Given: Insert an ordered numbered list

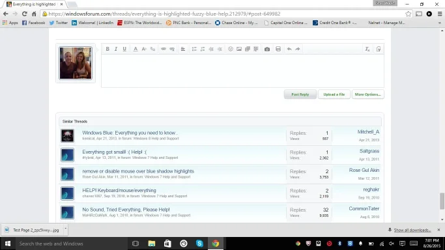Looking at the screenshot, I should click(203, 49).
